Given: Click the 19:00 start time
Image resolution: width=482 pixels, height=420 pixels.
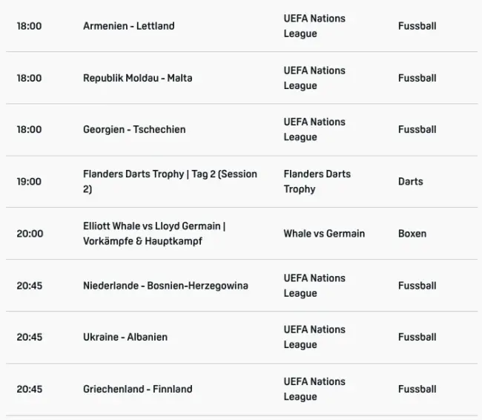Looking at the screenshot, I should pyautogui.click(x=30, y=181).
